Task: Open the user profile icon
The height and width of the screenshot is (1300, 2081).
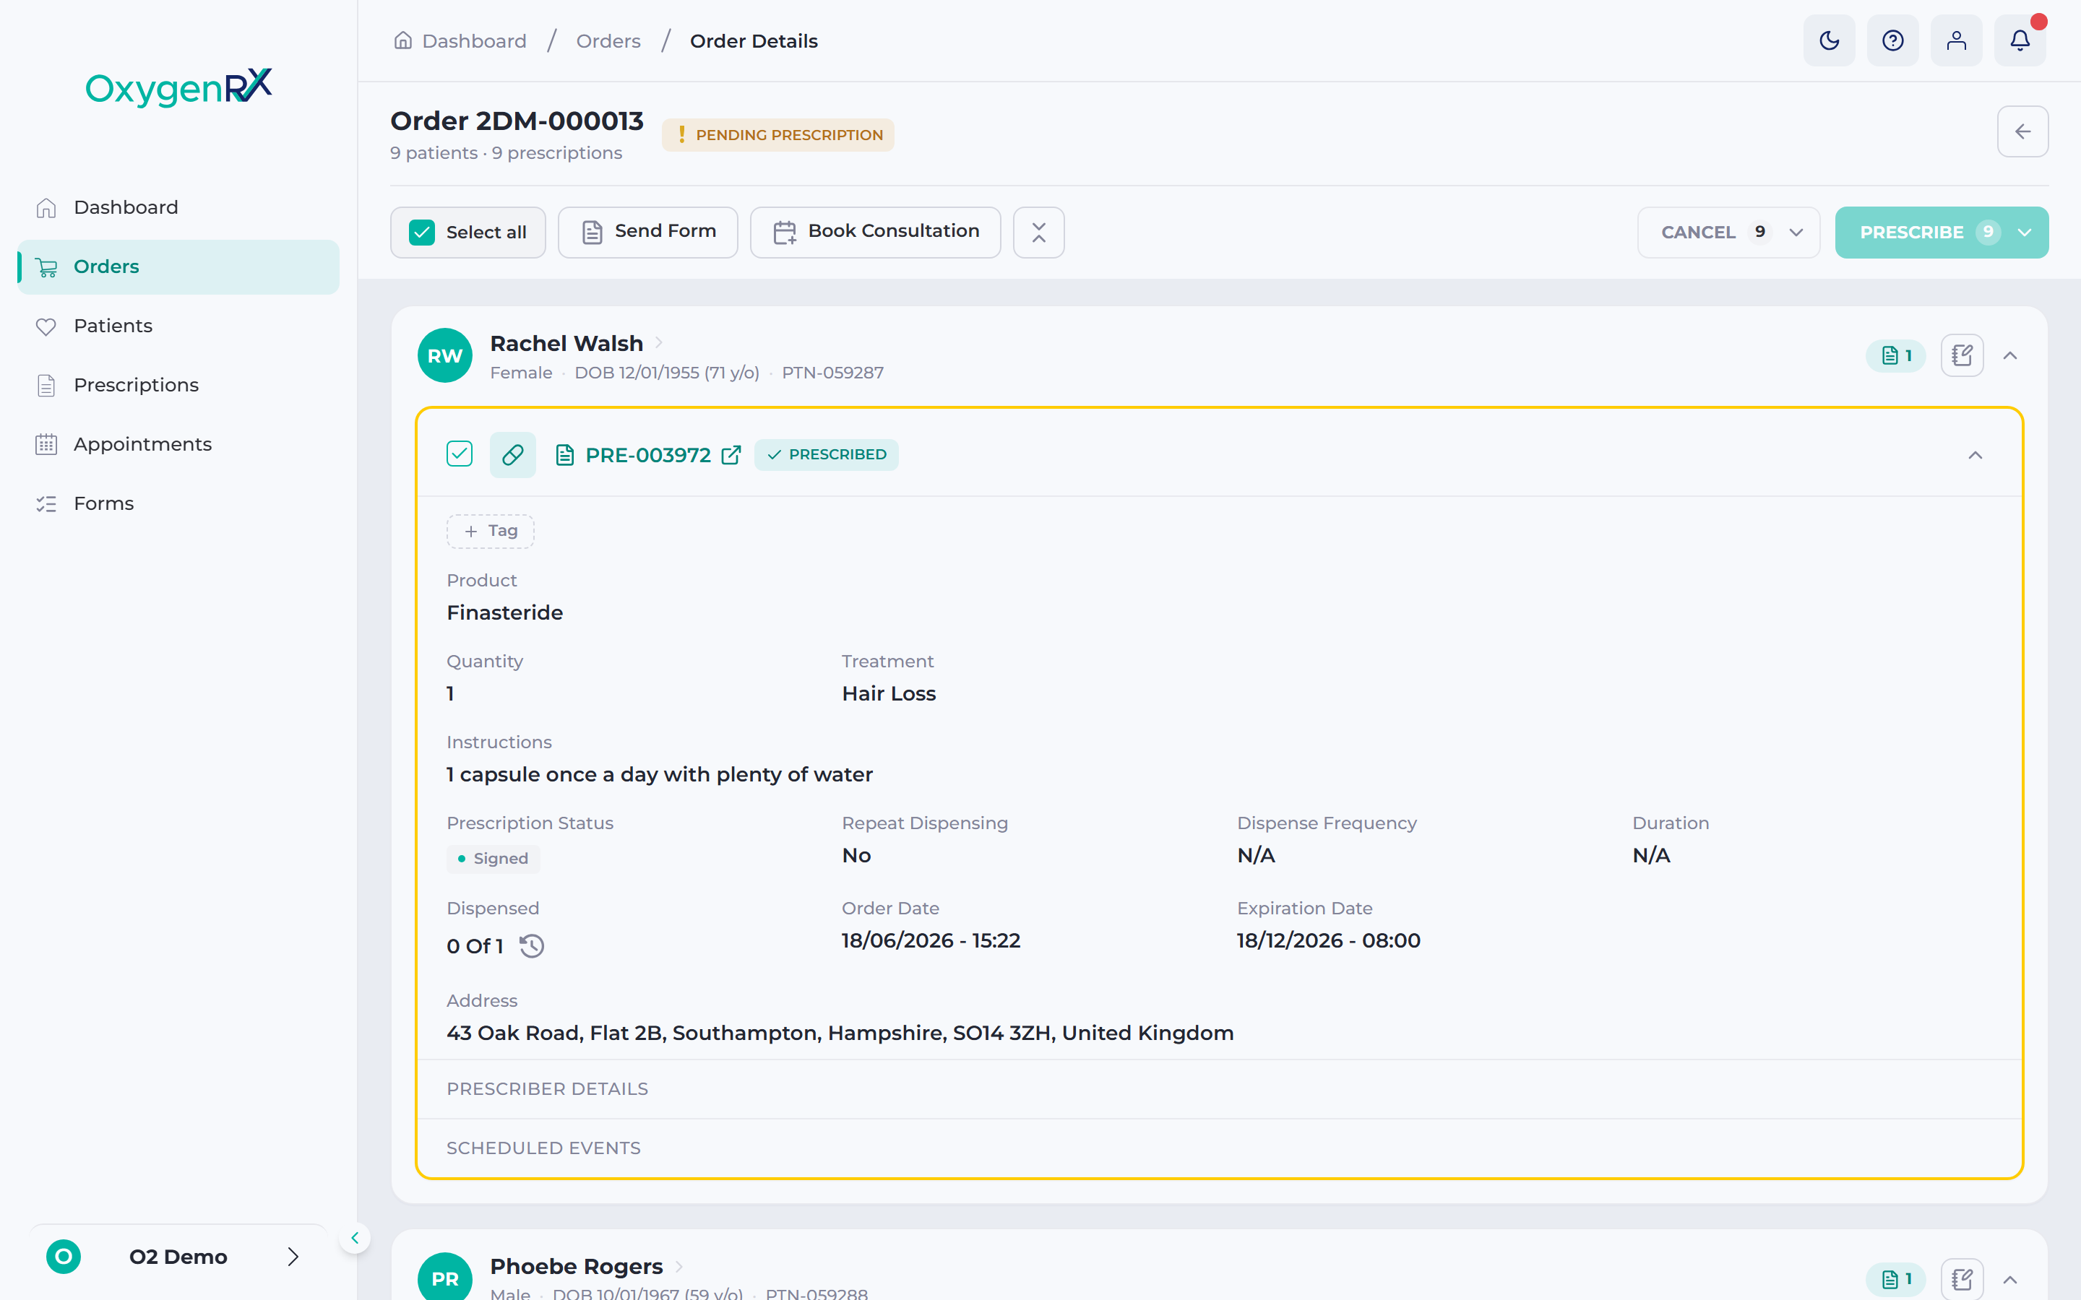Action: [x=1956, y=40]
